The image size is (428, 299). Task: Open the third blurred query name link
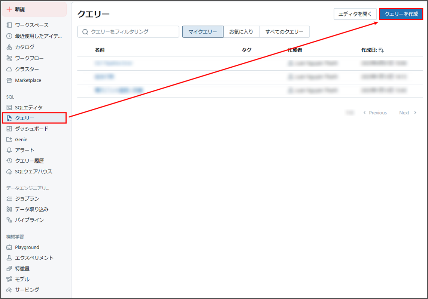[x=119, y=90]
